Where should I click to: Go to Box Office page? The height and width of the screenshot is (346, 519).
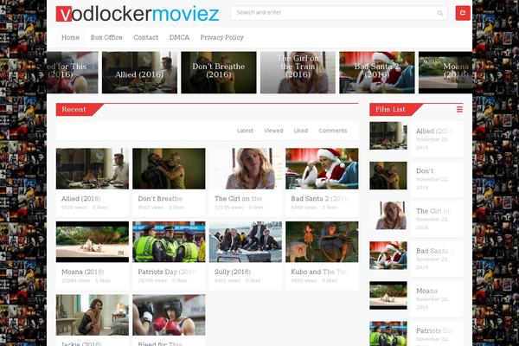click(x=106, y=37)
